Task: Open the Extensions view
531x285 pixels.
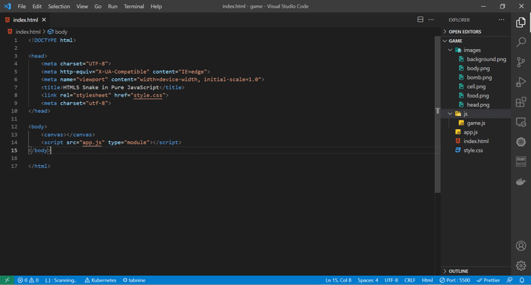Action: (x=521, y=102)
